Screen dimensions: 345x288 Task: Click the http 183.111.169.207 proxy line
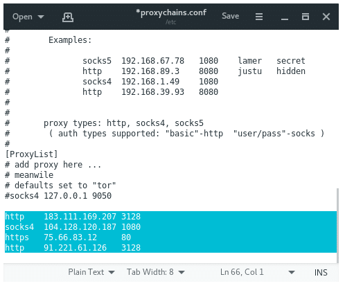170,217
